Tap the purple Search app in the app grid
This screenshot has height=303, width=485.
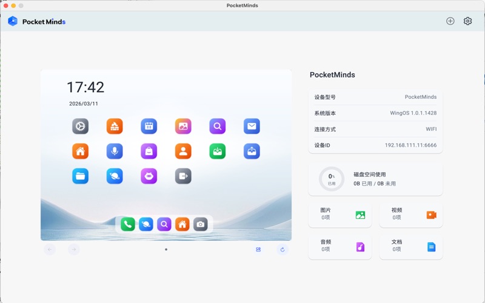click(218, 126)
